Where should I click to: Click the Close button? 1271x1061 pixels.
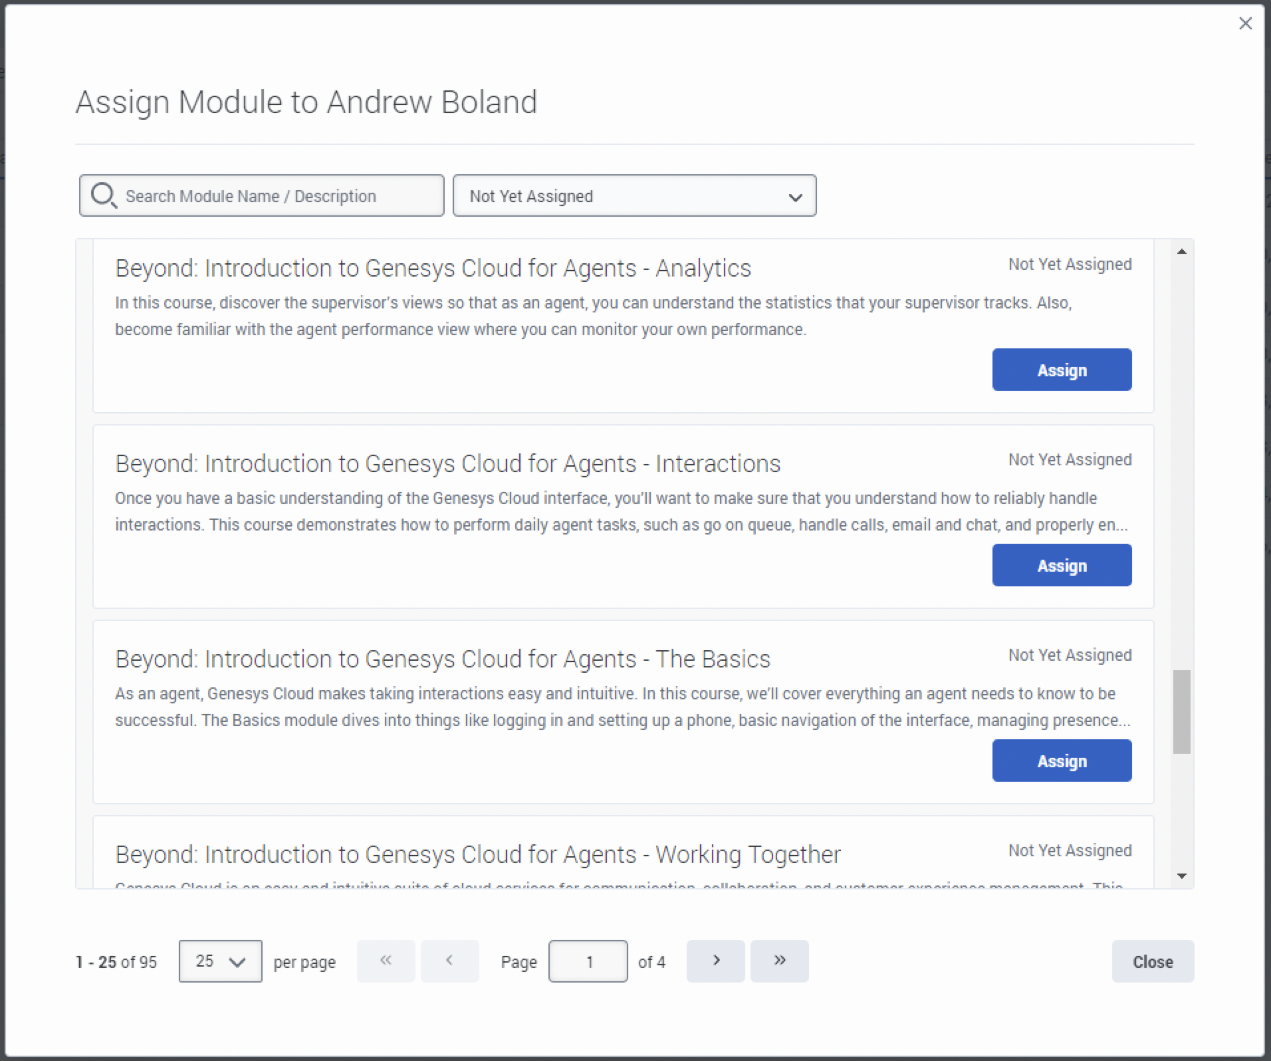point(1152,961)
